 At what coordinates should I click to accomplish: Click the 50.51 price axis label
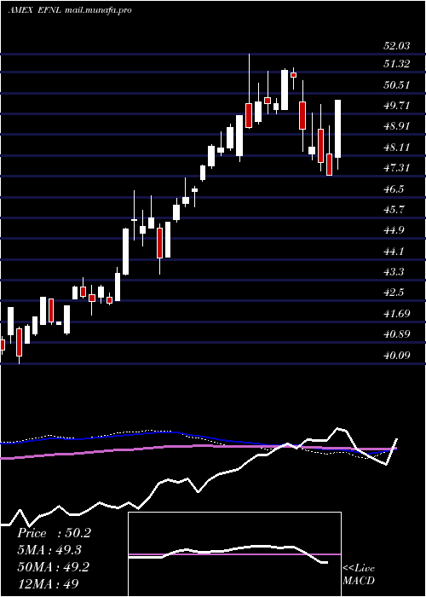pyautogui.click(x=397, y=85)
